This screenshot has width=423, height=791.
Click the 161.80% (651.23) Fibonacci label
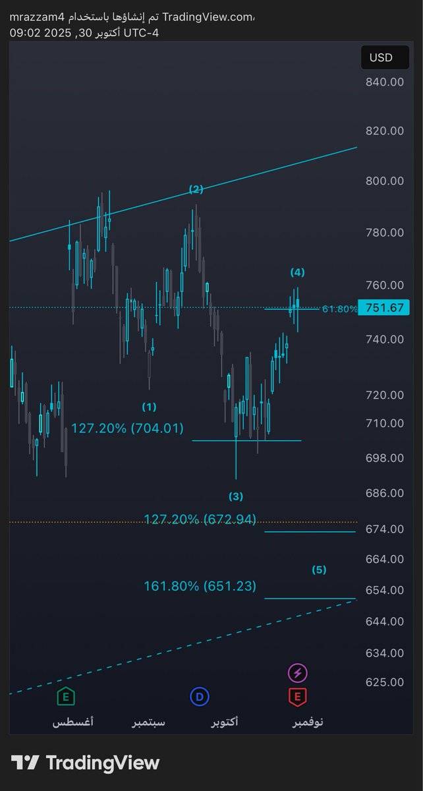(200, 585)
